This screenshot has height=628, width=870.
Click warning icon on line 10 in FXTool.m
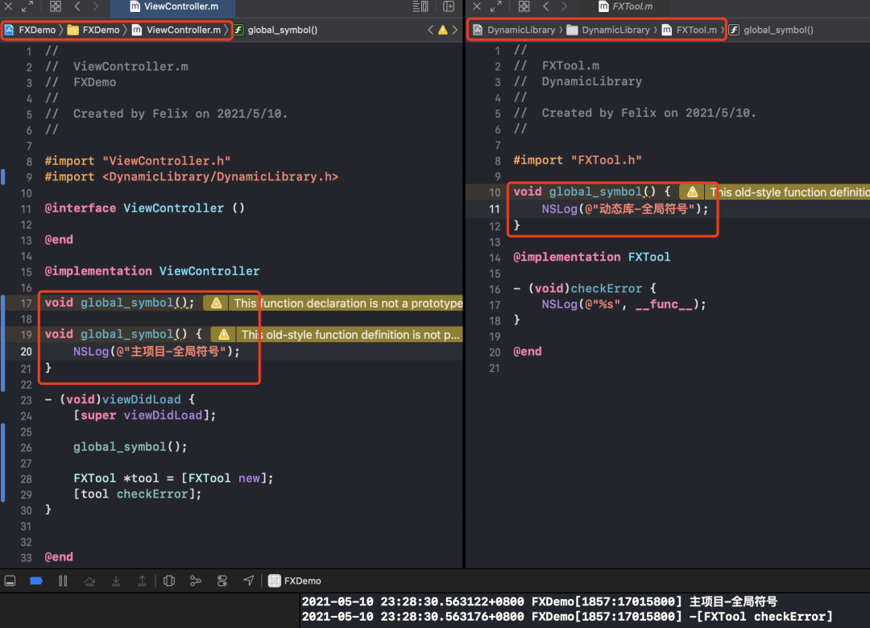tap(693, 192)
